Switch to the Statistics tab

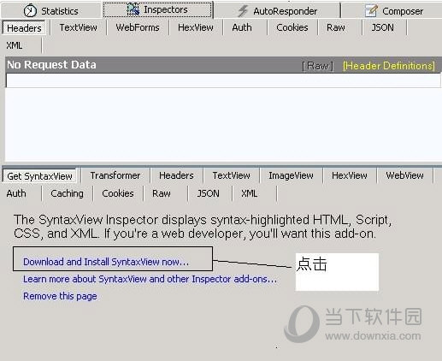pos(50,10)
